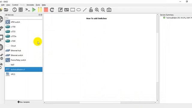The height and width of the screenshot is (108, 192).
Task: Select Cloud device in list
Action: (x=24, y=46)
